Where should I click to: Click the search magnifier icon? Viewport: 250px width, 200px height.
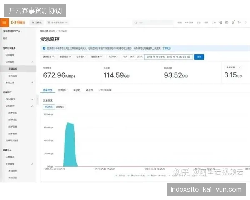[x=136, y=22]
